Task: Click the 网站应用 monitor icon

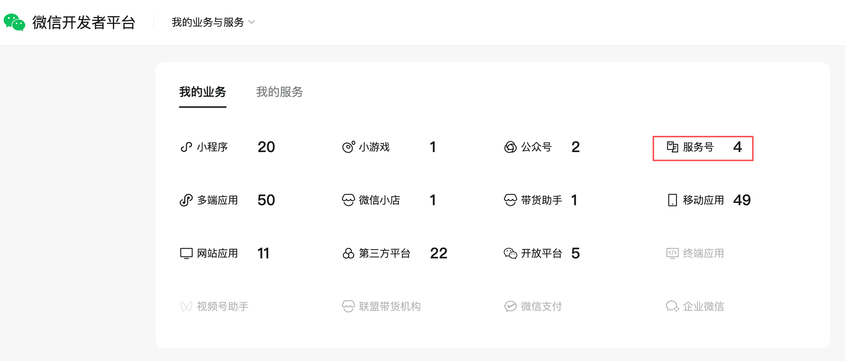Action: tap(186, 254)
